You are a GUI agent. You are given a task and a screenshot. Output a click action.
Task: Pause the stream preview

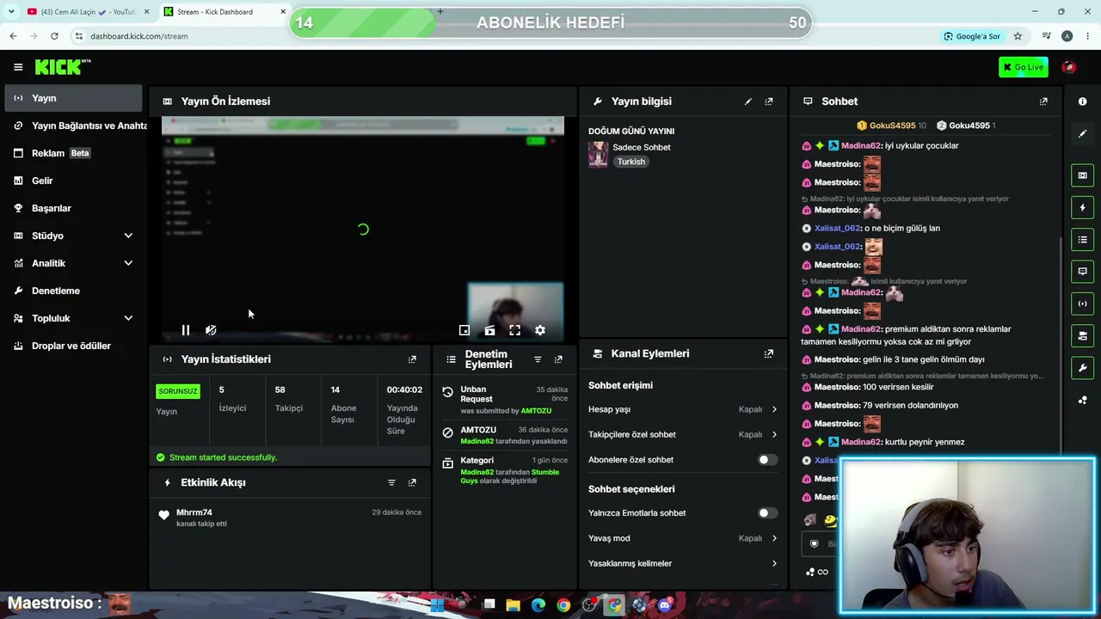coord(186,330)
